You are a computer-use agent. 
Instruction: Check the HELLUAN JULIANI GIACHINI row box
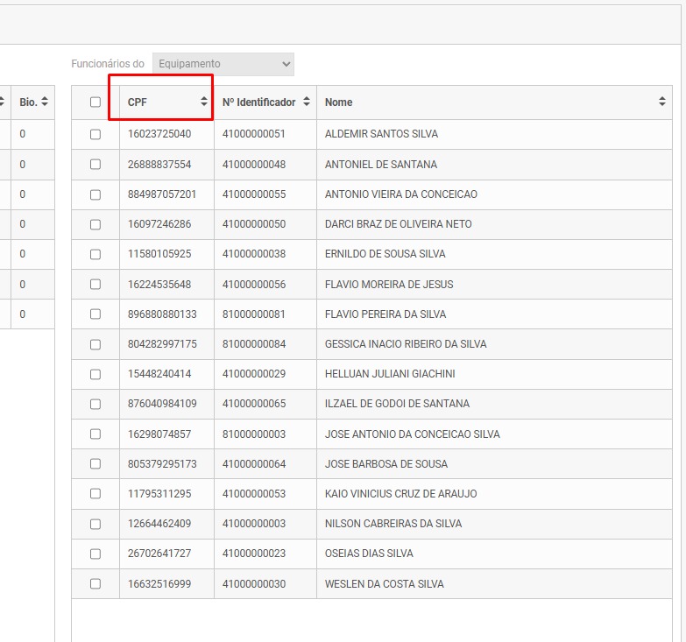(x=95, y=374)
